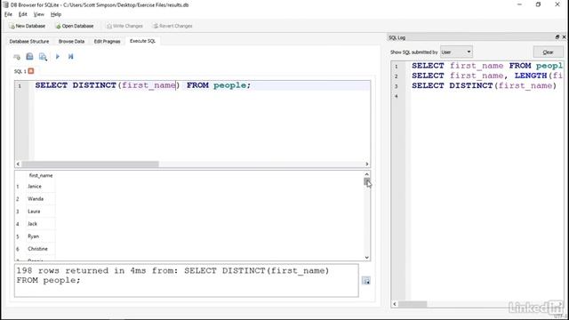Screen dimensions: 569x320
Task: Click the save results view icon
Action: (x=366, y=281)
